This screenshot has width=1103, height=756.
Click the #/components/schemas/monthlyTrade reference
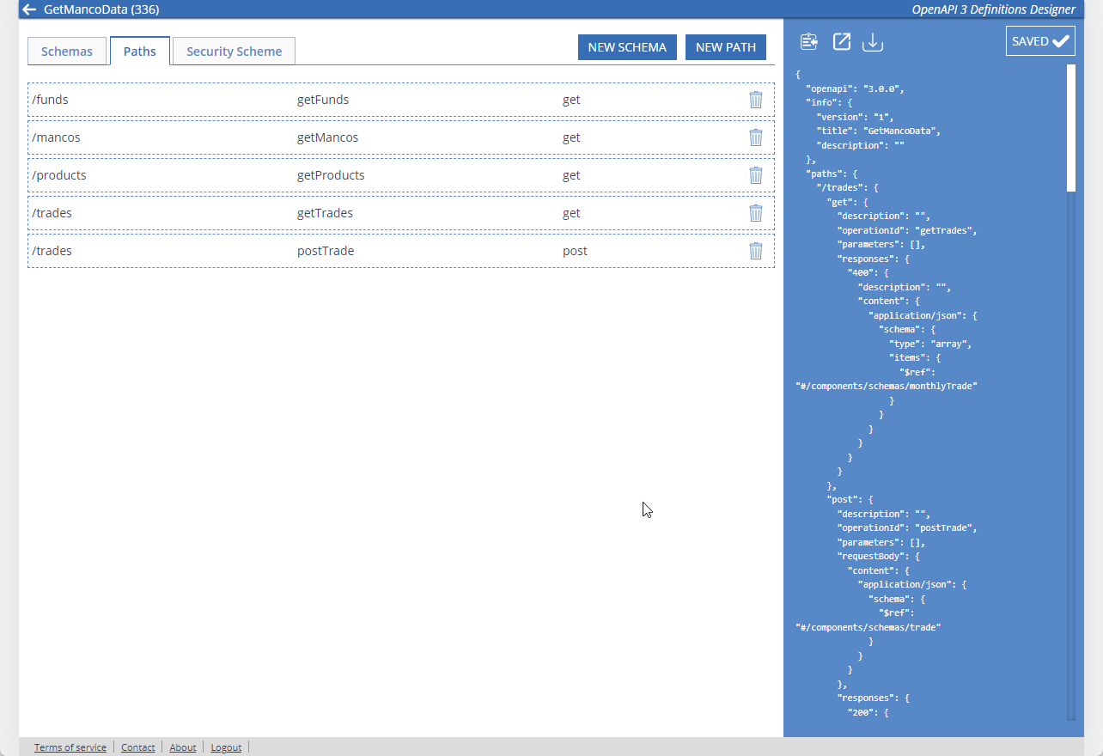(887, 387)
